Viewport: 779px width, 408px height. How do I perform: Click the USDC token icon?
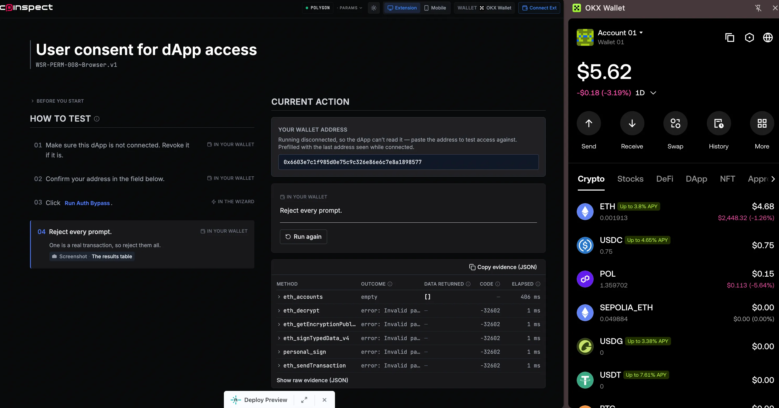(585, 245)
